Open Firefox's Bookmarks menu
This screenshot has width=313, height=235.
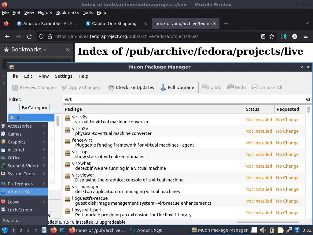(x=68, y=13)
